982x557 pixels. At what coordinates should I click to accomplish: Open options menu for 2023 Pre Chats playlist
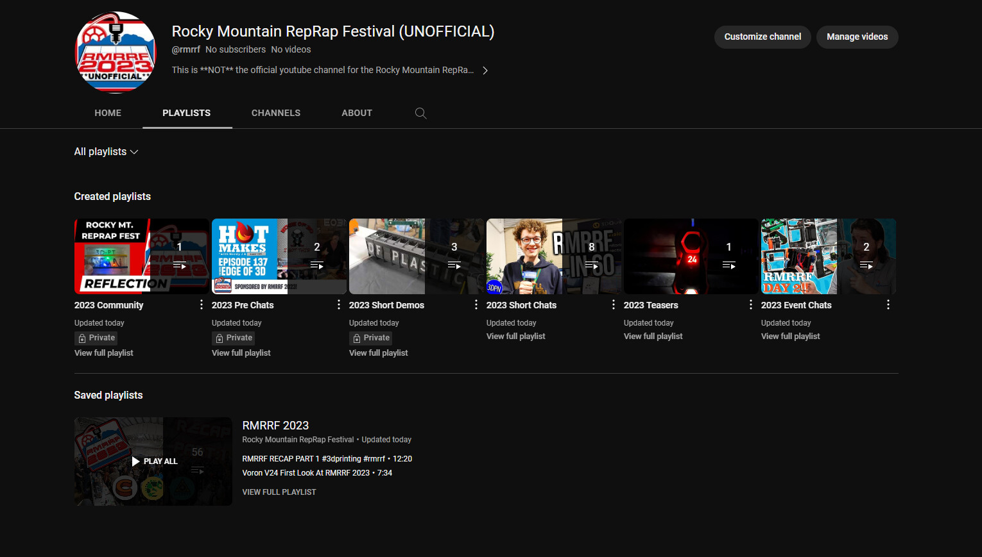(339, 305)
